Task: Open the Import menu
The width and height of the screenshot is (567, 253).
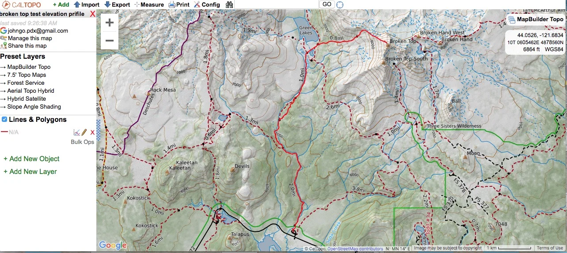Action: (x=87, y=4)
